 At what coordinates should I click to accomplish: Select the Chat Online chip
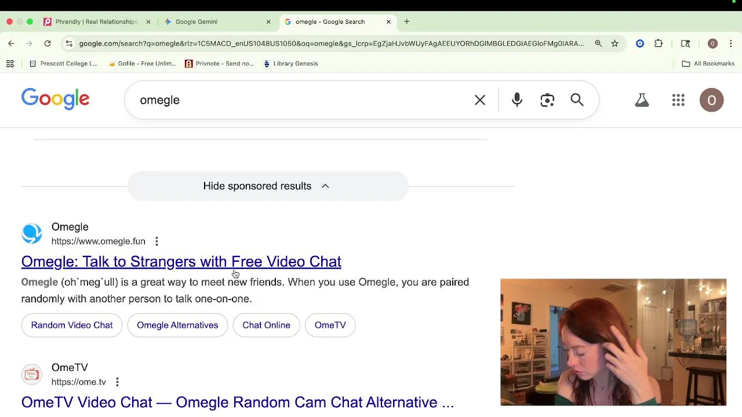pyautogui.click(x=266, y=325)
